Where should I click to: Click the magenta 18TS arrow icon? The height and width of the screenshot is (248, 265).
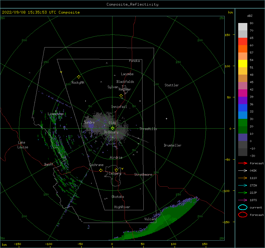pos(243,200)
